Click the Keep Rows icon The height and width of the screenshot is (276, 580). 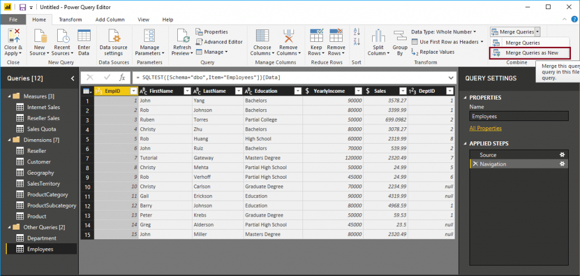point(316,36)
